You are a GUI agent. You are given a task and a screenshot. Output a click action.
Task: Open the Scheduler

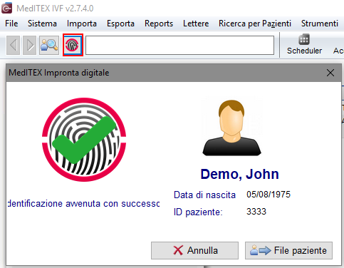point(304,44)
